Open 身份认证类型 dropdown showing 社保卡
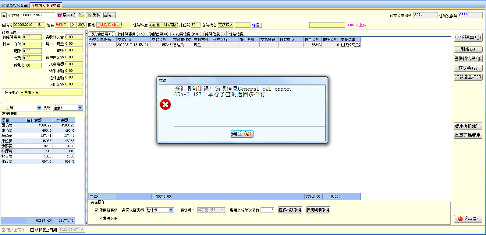Screen dimensions: 486x235 coord(171,210)
